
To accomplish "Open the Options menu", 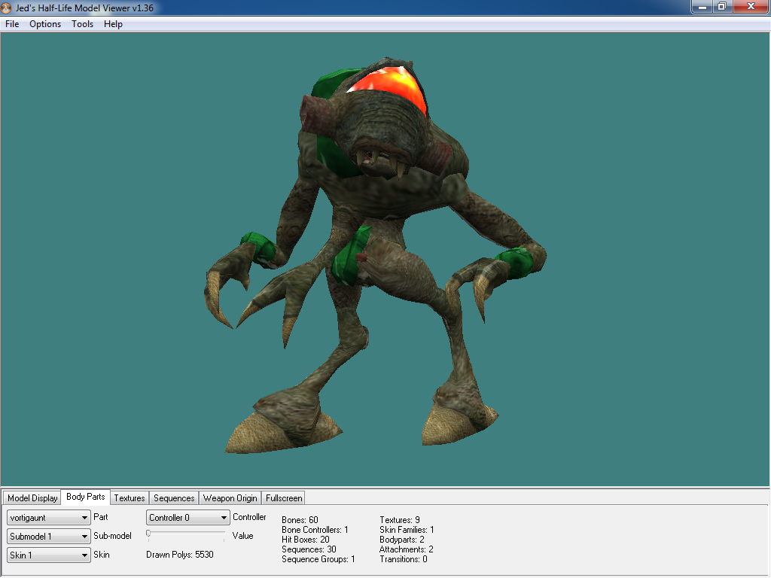I will point(45,24).
